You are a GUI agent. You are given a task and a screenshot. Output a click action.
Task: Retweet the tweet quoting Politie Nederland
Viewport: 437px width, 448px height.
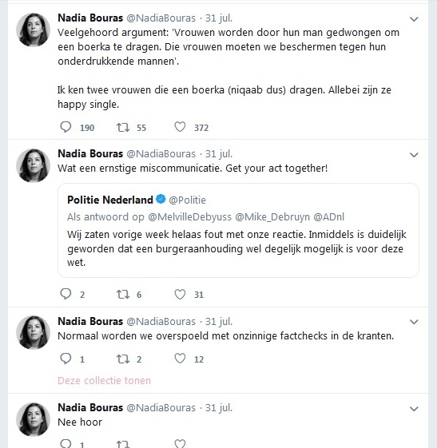(x=123, y=295)
